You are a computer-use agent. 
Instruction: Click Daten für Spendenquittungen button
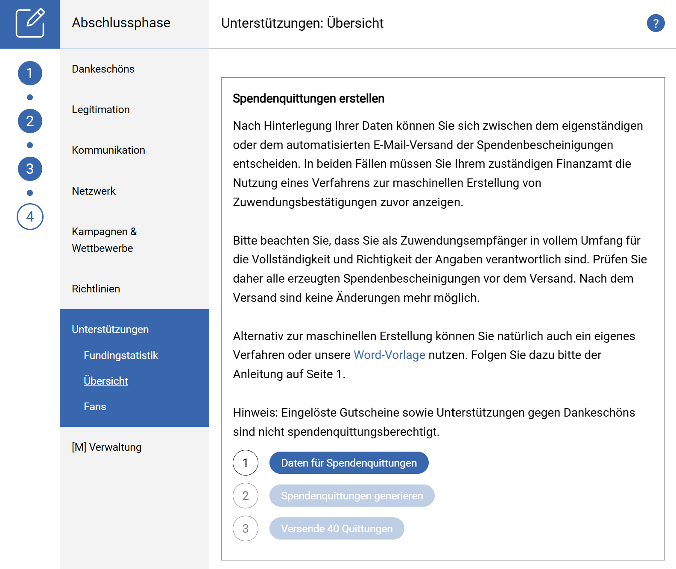click(349, 463)
